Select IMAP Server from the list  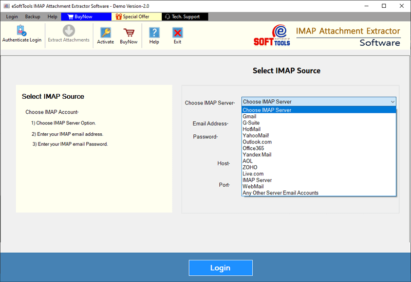(x=319, y=180)
